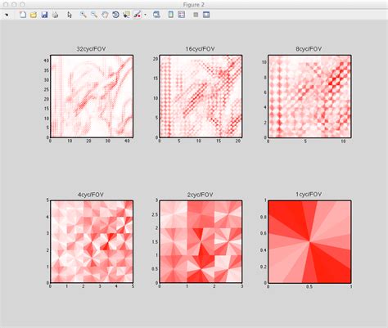This screenshot has width=388, height=328.
Task: Select the 8cyc/FOV image plot
Action: click(309, 97)
